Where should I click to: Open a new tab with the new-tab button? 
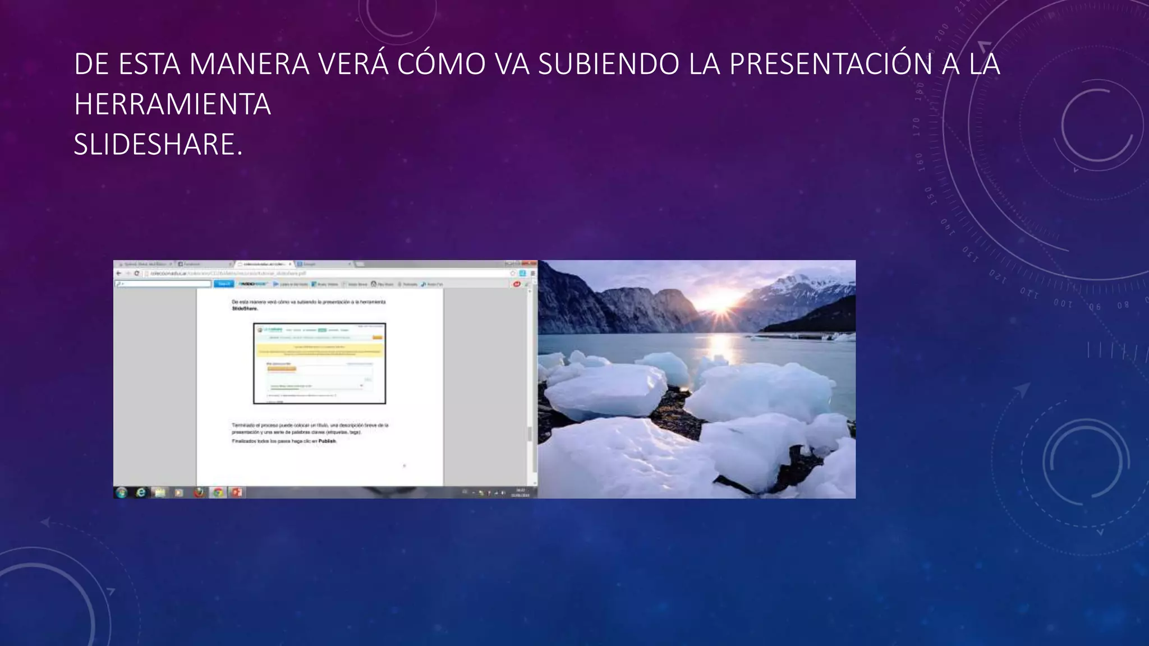[x=360, y=264]
